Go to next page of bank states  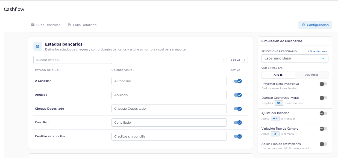click(x=245, y=60)
